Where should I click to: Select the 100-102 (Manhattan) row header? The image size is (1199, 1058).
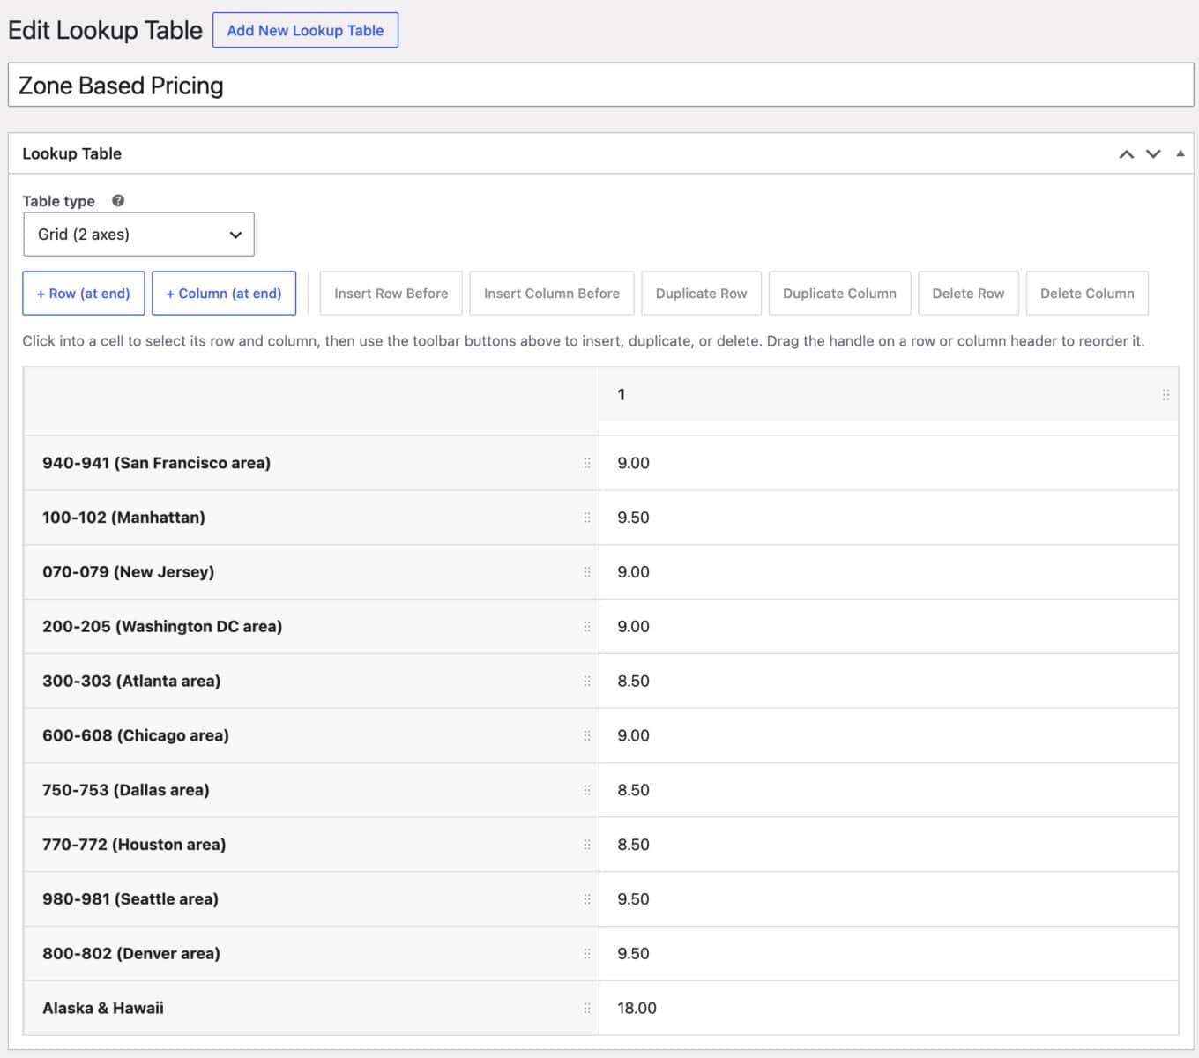(x=311, y=518)
